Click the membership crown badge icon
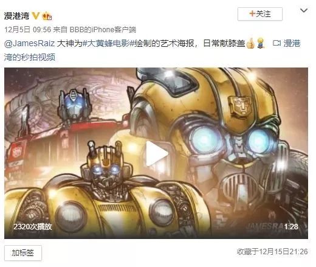 tap(47, 16)
